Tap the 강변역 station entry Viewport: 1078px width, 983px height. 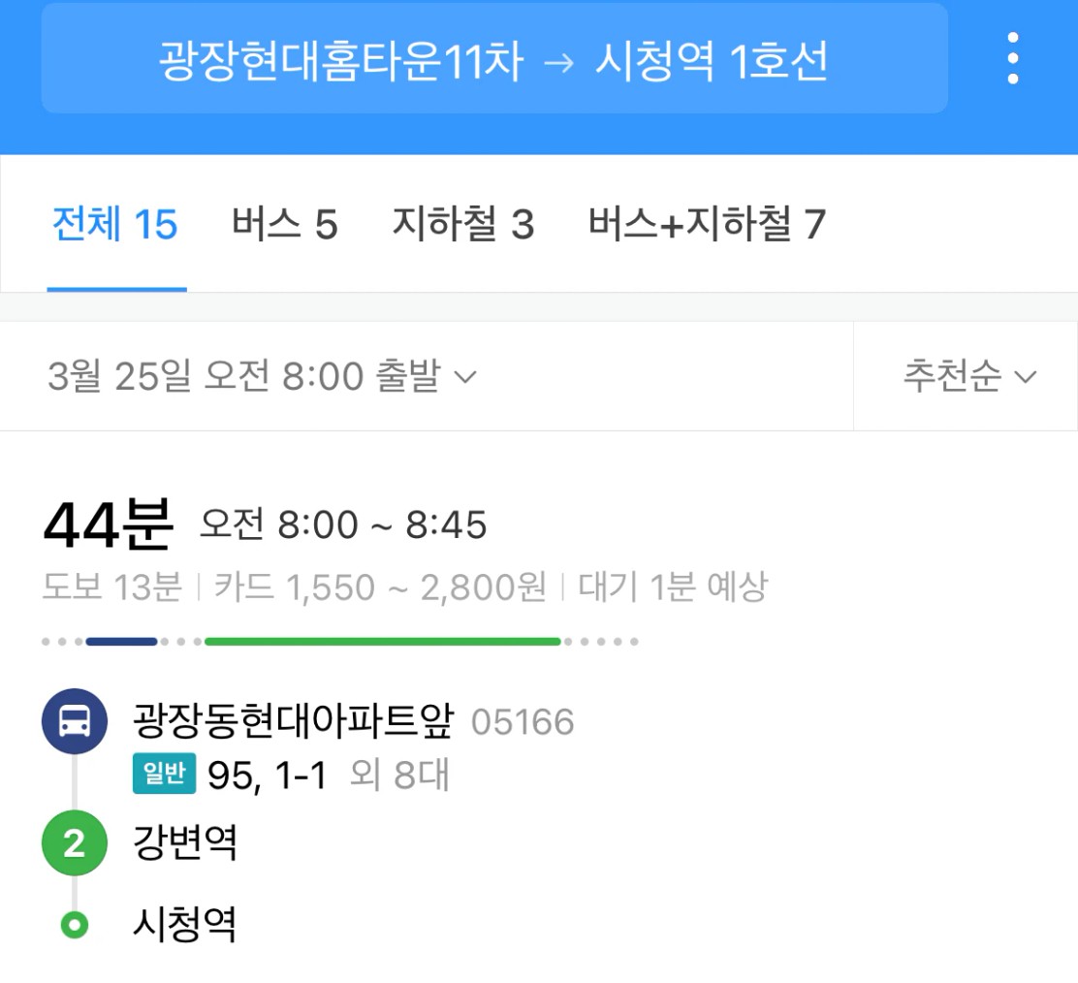185,842
